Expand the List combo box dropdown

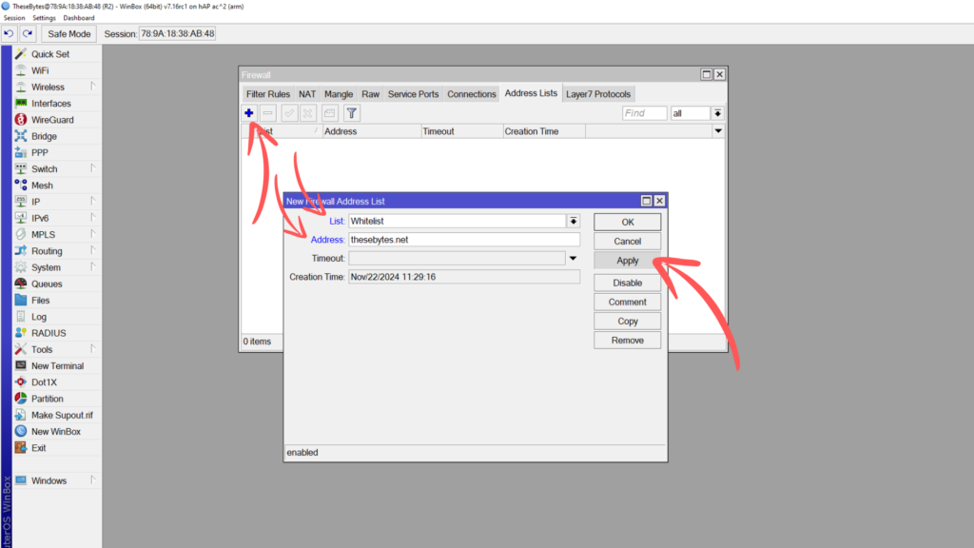tap(574, 221)
